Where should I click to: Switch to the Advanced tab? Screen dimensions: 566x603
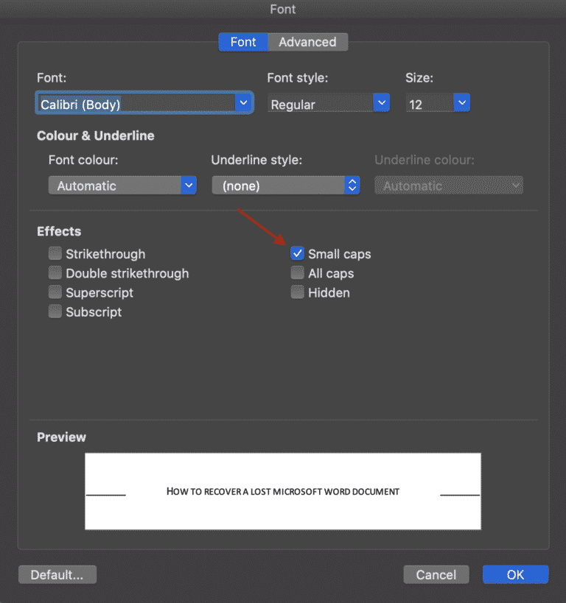(x=307, y=42)
